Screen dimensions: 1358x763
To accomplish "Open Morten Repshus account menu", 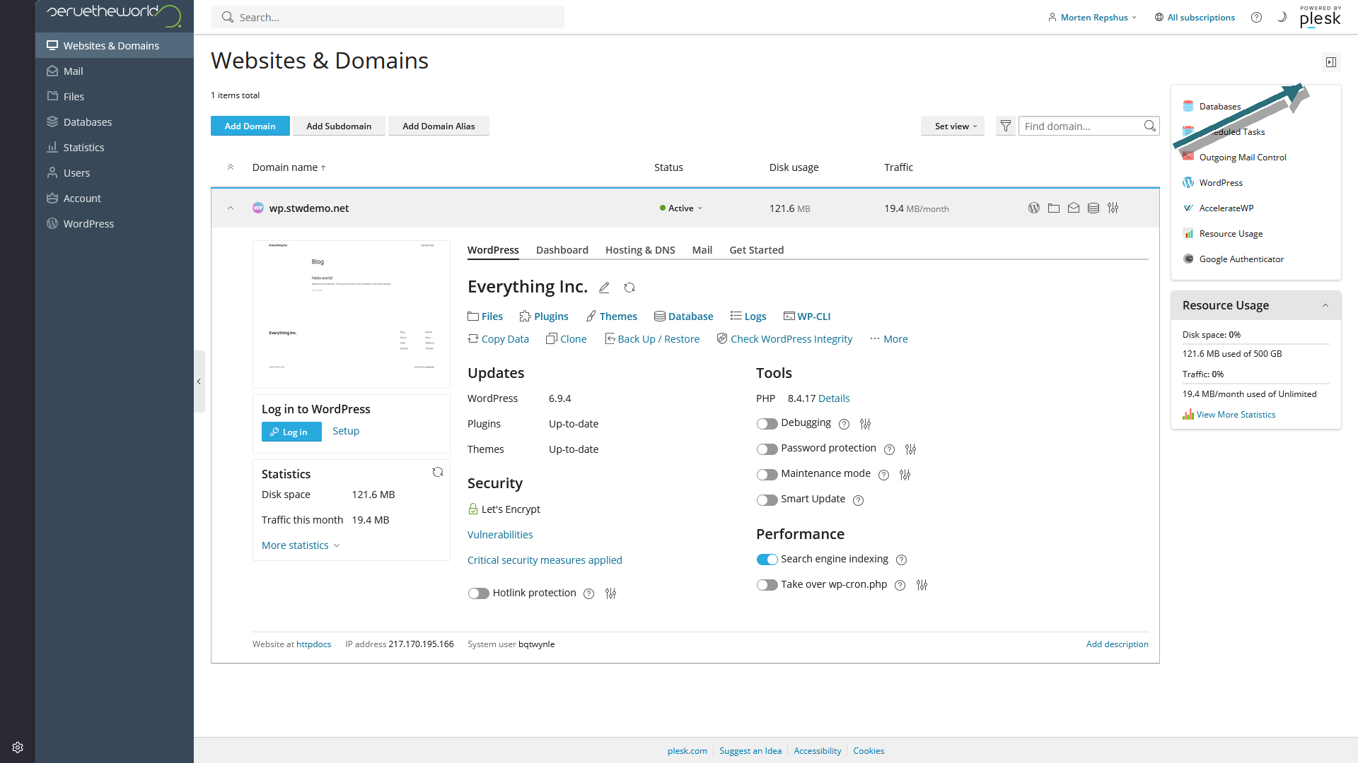I will (x=1092, y=17).
